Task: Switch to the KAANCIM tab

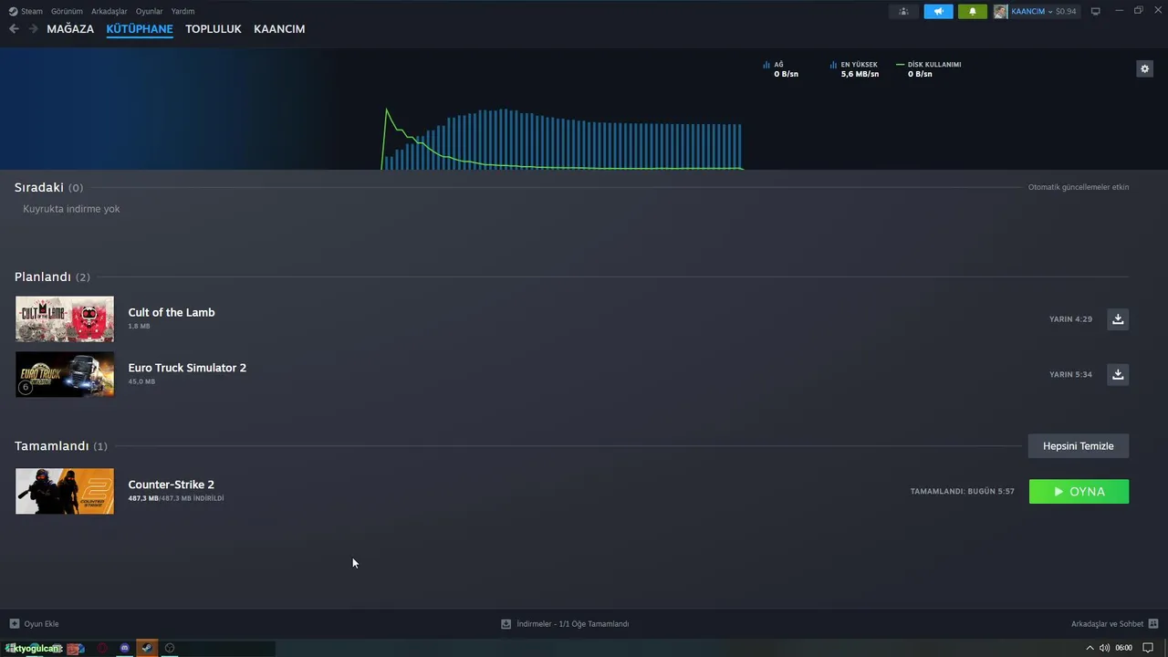Action: pyautogui.click(x=279, y=29)
